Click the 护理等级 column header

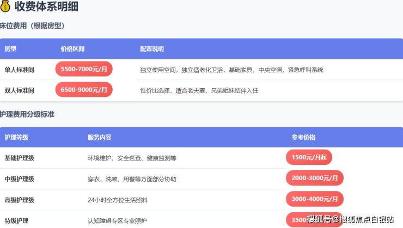16,137
